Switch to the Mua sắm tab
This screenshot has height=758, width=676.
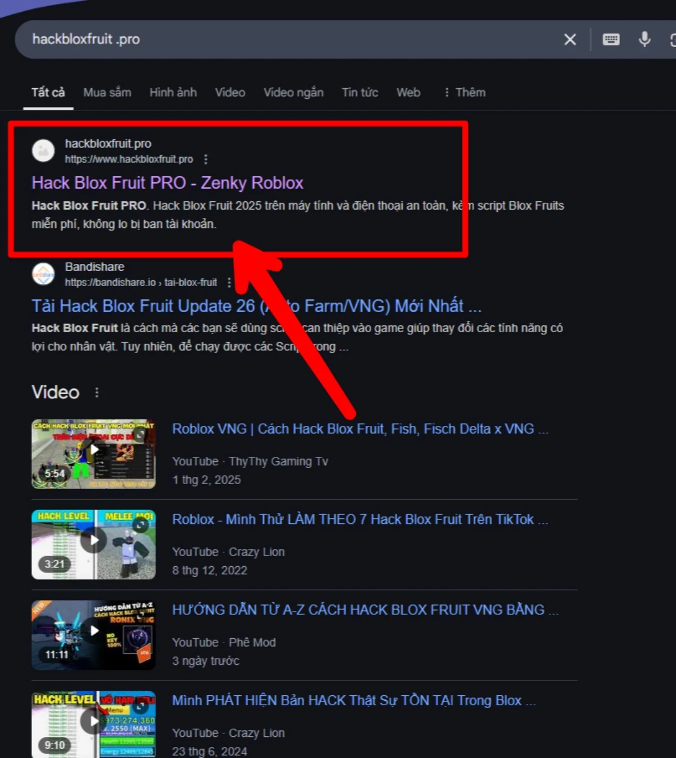(107, 92)
